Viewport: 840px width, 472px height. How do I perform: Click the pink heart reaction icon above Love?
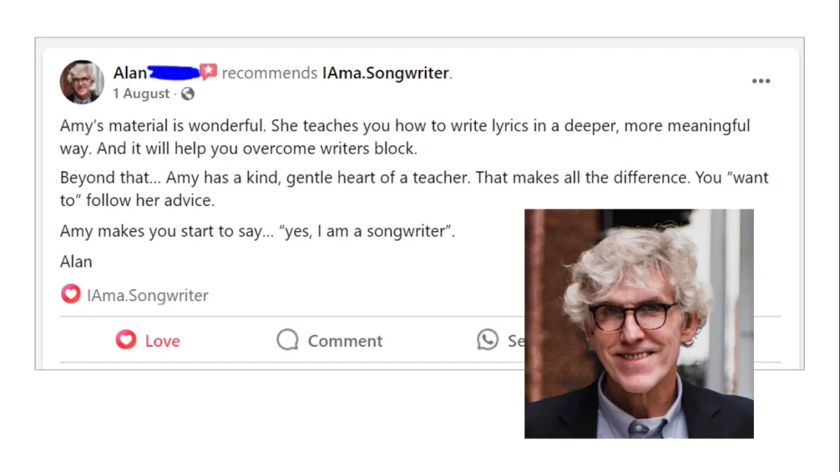(x=71, y=294)
